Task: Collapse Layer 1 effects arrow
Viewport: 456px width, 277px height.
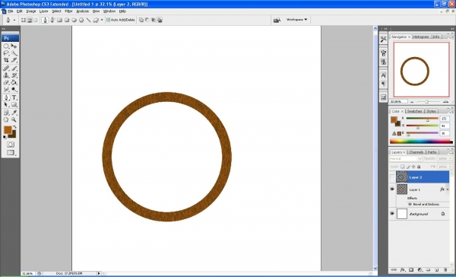Action: pyautogui.click(x=448, y=189)
